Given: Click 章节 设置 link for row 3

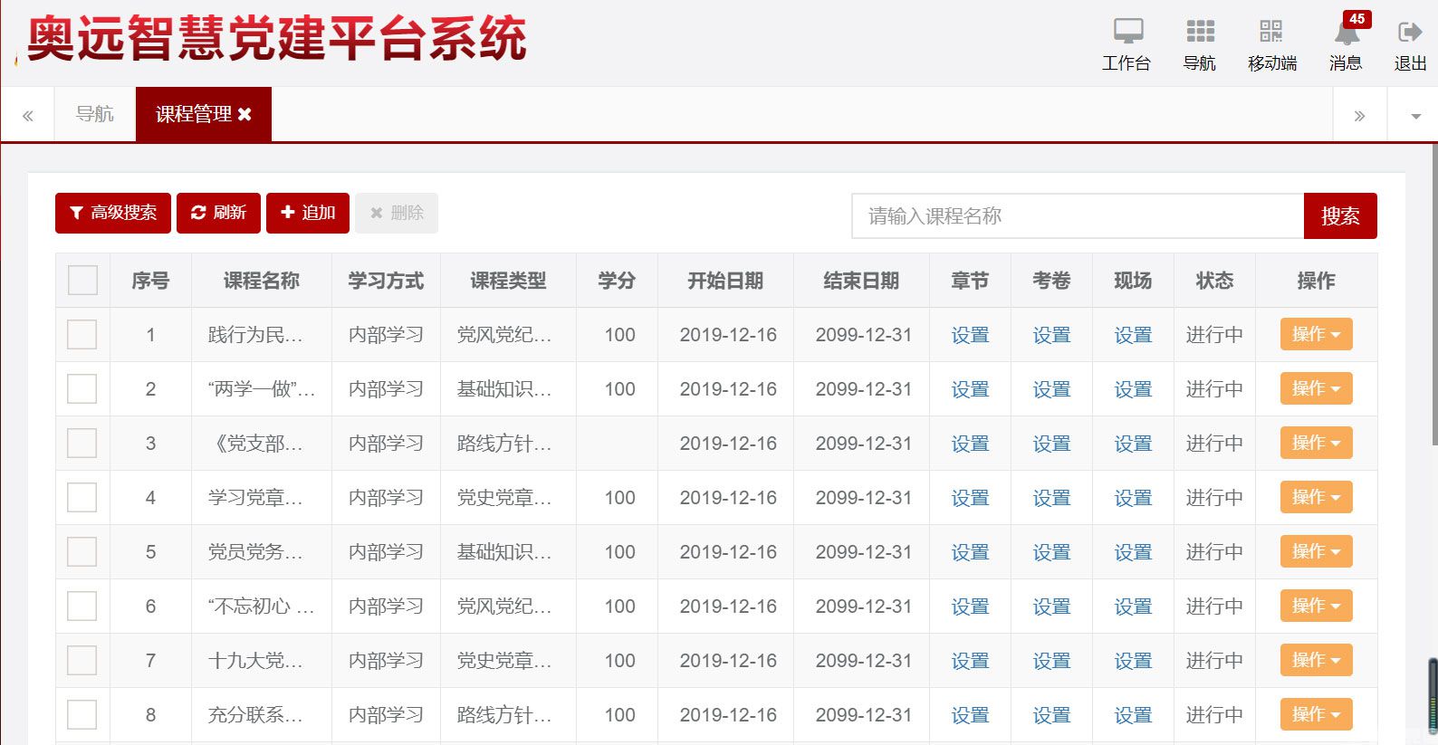Looking at the screenshot, I should click(x=970, y=444).
